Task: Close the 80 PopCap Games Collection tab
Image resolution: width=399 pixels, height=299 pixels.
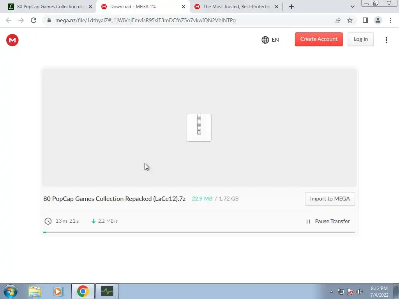Action: click(x=90, y=7)
